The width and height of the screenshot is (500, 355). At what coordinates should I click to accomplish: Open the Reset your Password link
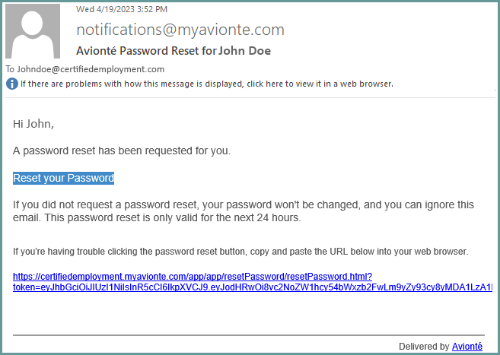(63, 178)
